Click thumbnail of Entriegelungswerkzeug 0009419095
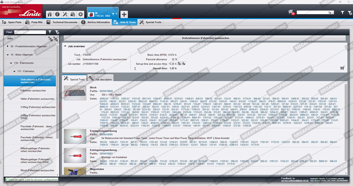Screen dimensions: 353x186 click(x=75, y=136)
